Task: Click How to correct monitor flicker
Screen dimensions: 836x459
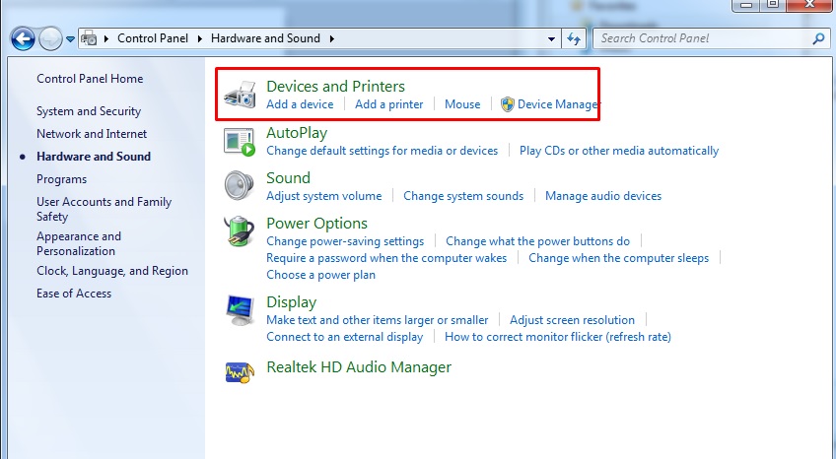Action: coord(558,337)
